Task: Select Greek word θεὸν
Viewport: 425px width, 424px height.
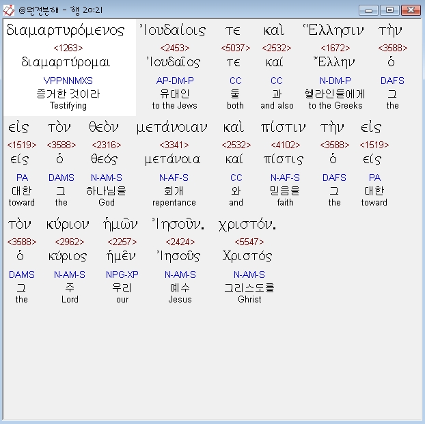Action: coord(104,127)
